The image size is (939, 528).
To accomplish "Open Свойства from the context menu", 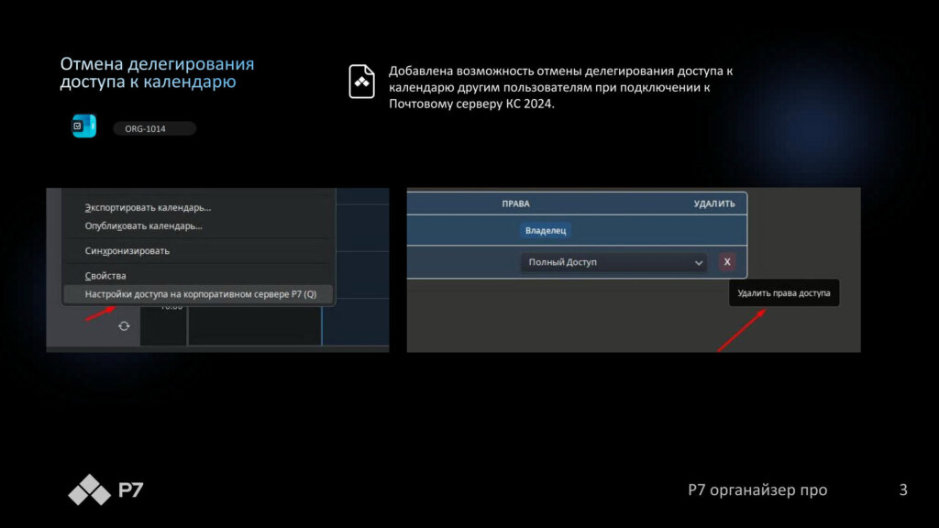I will 105,275.
